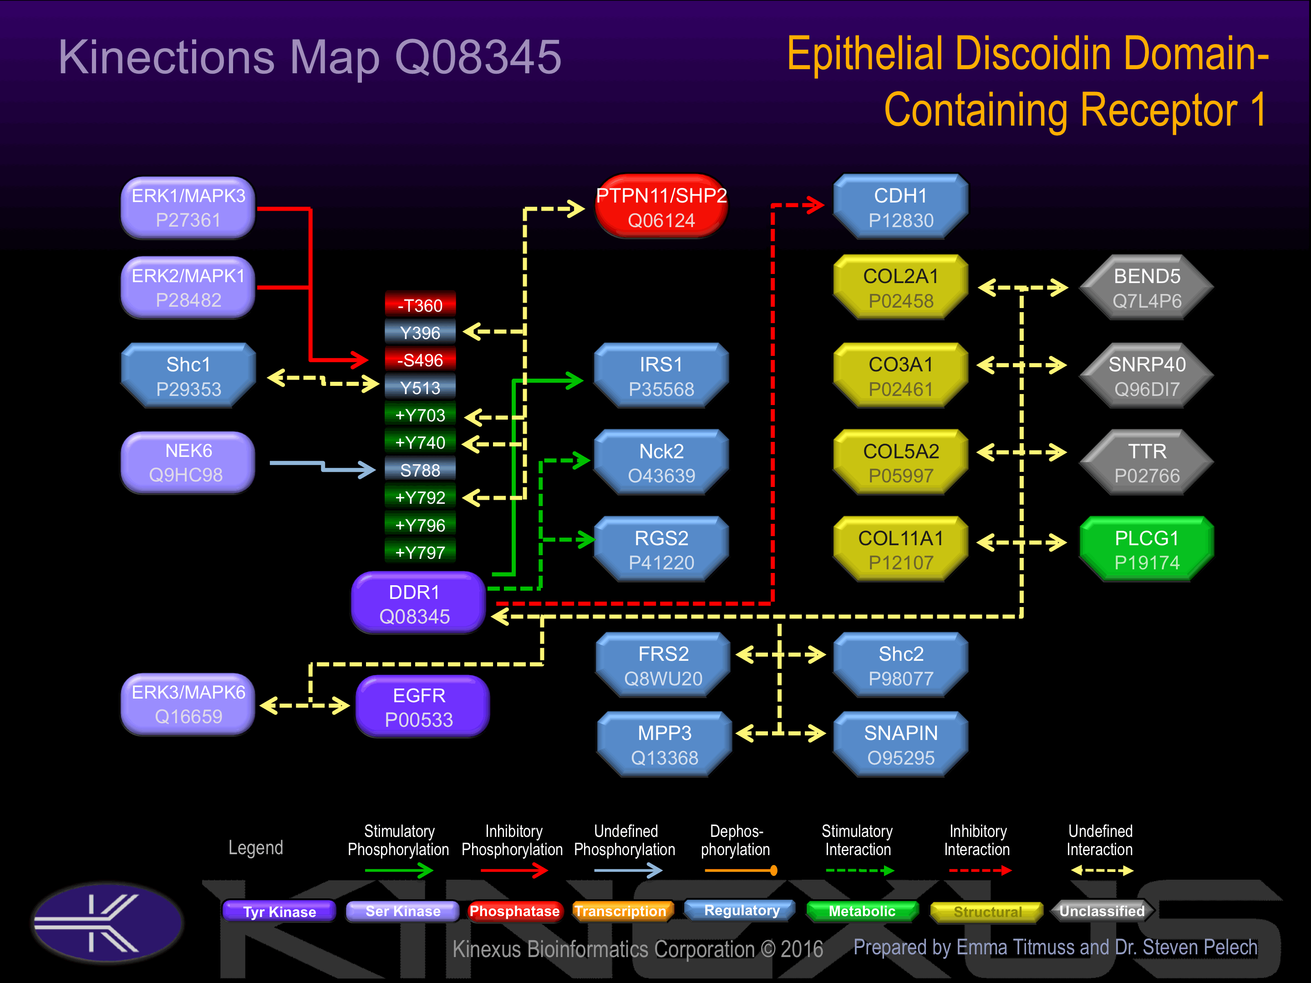The width and height of the screenshot is (1311, 983).
Task: Click the Kinexus Bioinformatics Corporation copyright text
Action: (638, 949)
